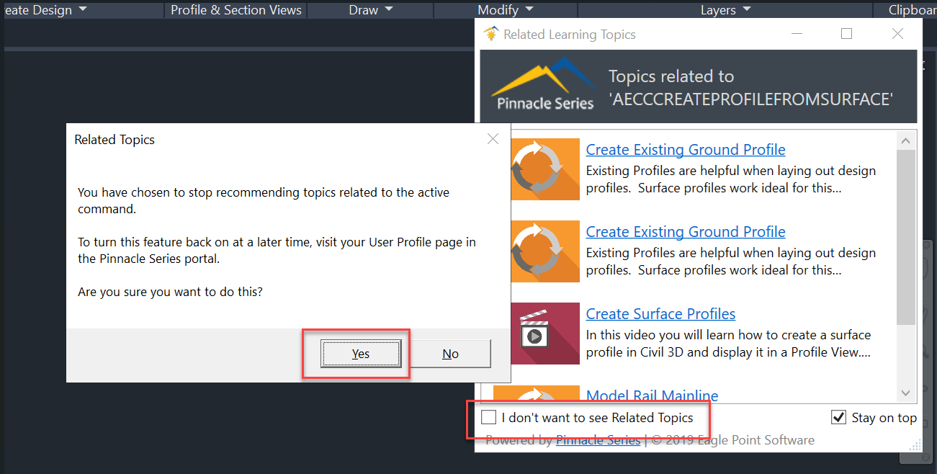Click the topics list scrollbar thumb
The image size is (937, 474).
(x=906, y=237)
